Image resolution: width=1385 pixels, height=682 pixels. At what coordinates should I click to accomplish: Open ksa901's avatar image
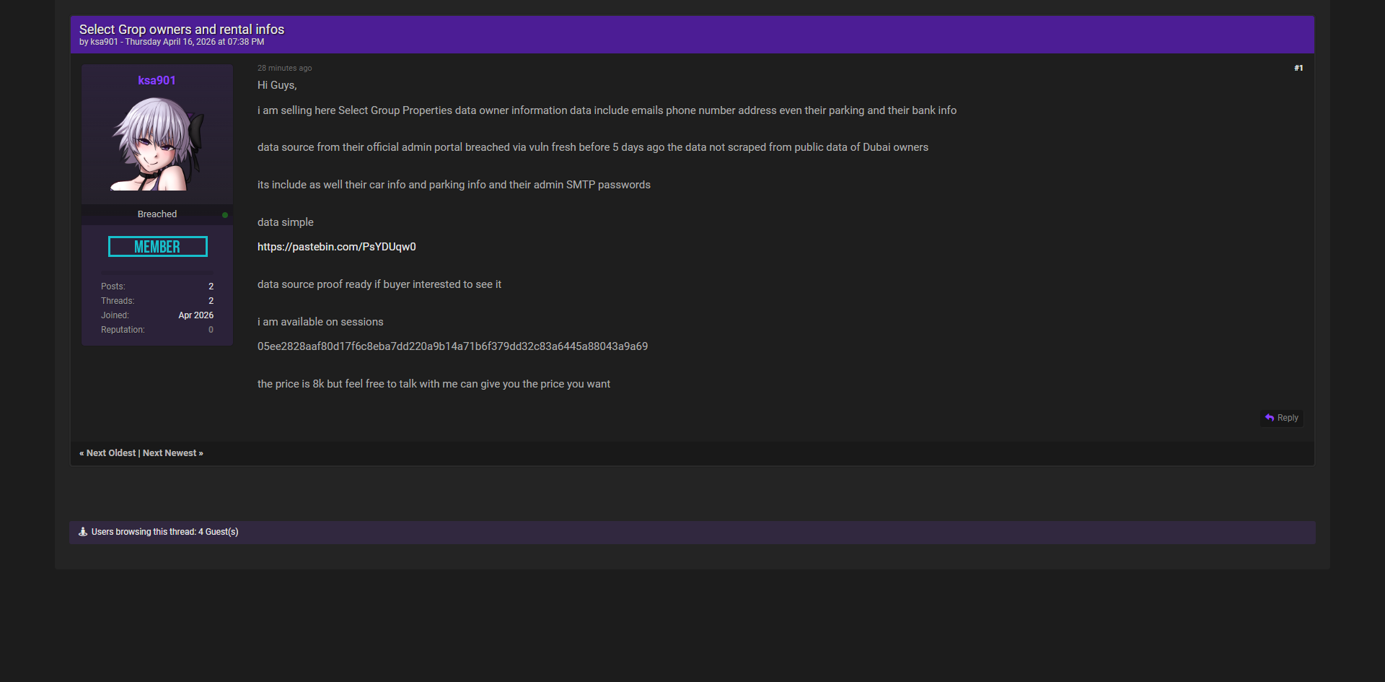point(157,144)
